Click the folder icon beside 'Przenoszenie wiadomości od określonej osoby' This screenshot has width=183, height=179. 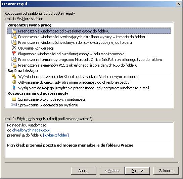[14, 31]
